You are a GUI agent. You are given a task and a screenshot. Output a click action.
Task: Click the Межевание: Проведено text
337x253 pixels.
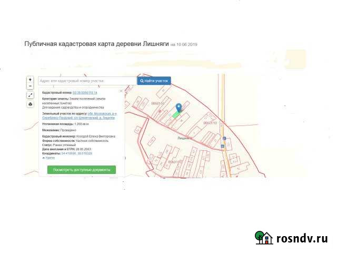pos(59,130)
